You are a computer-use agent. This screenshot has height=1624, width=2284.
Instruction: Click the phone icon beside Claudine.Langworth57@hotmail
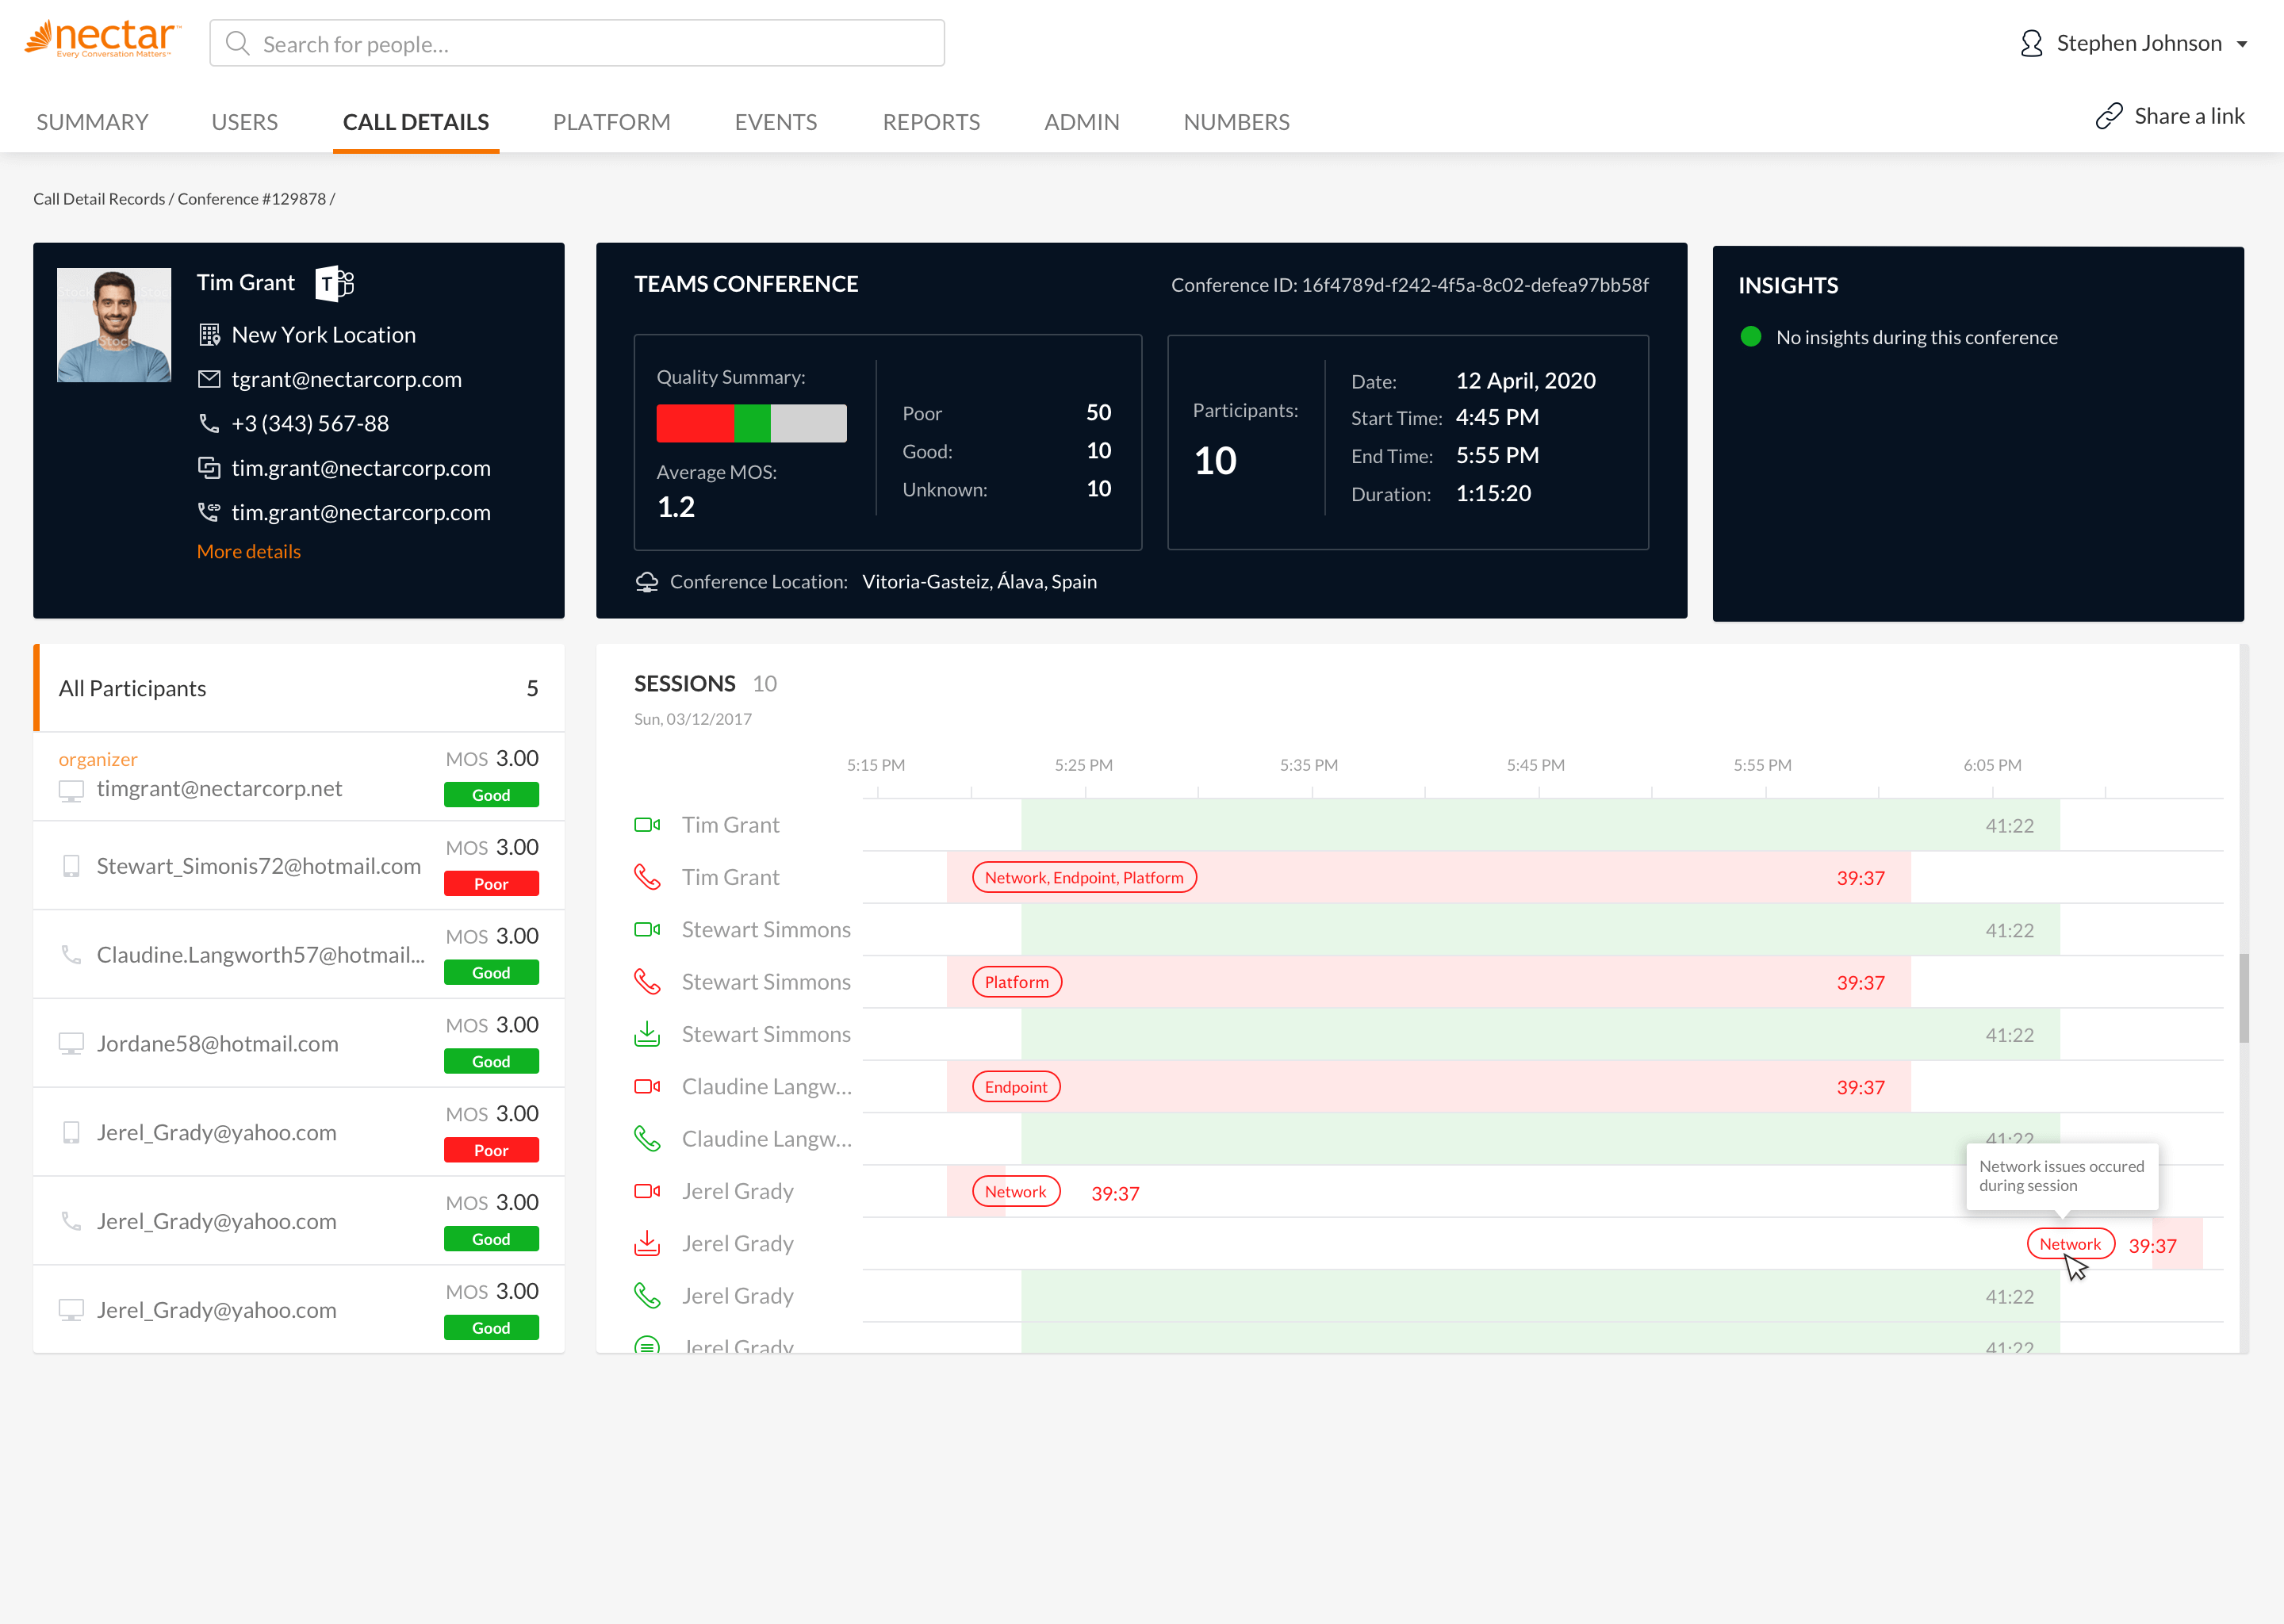tap(71, 955)
